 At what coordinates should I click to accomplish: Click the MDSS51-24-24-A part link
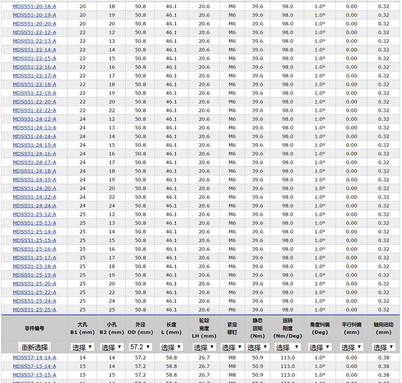[x=35, y=205]
